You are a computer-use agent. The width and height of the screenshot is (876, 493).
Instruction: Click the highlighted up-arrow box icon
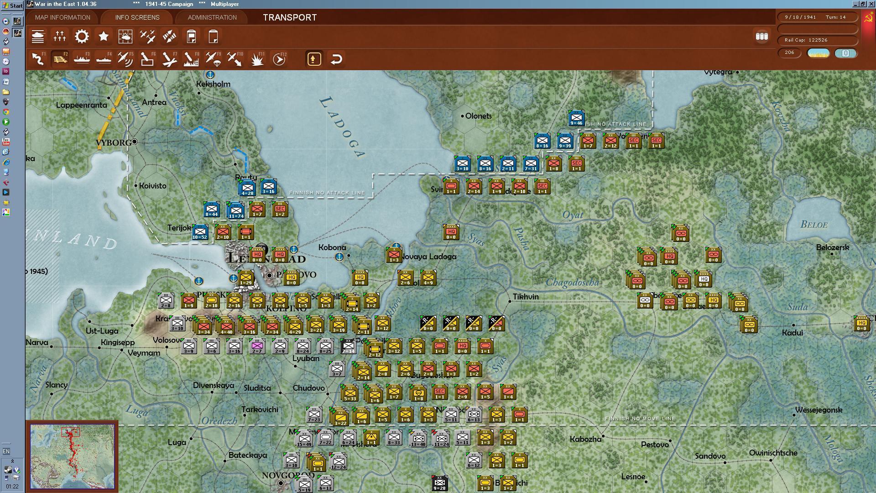coord(314,59)
